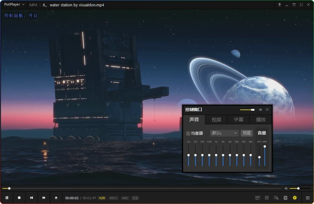Screen dimensions: 314x204
Task: Pin the 控制窗口 panel on top
Action: [x=260, y=110]
